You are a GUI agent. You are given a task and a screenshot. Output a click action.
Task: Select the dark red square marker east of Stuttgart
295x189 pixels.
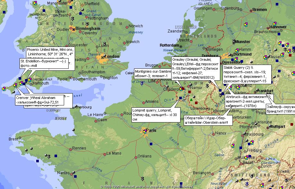point(292,124)
